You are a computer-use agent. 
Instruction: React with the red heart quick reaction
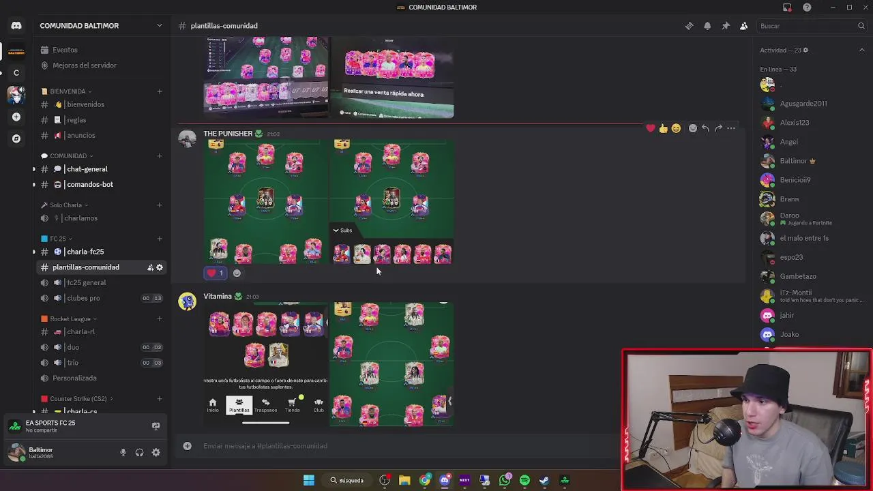(x=650, y=128)
